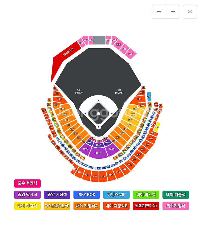Viewport: 206px width, 226px height.
Task: Zoom out with the minus button
Action: 159,12
